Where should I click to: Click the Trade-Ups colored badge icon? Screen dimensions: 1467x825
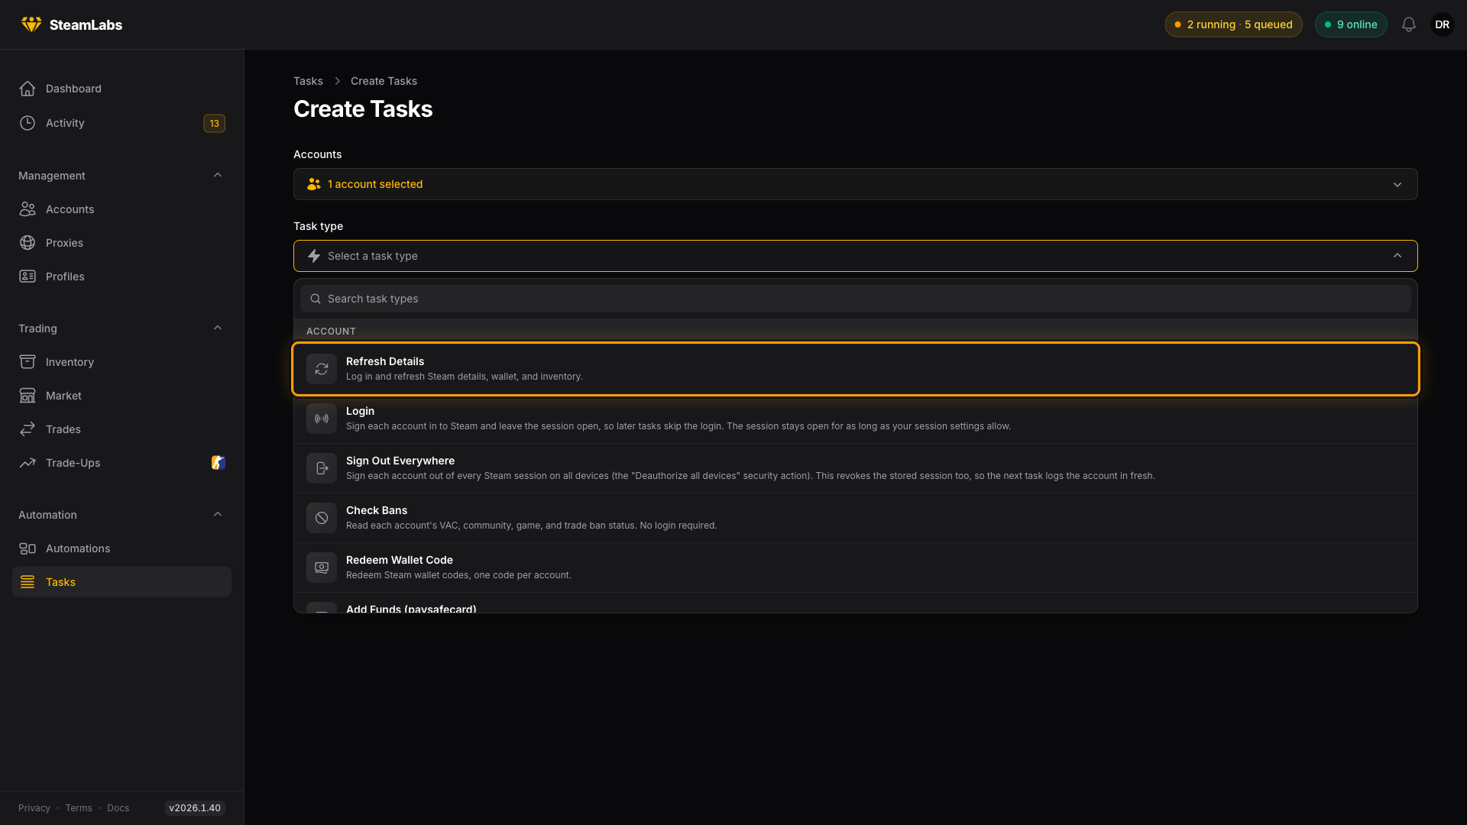pyautogui.click(x=219, y=463)
